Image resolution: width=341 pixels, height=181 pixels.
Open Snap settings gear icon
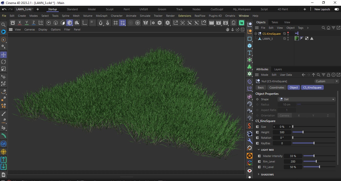click(x=108, y=23)
